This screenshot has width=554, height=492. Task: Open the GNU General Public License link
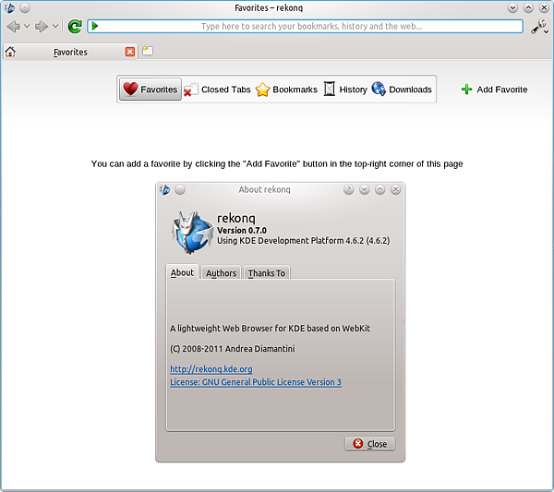tap(256, 382)
